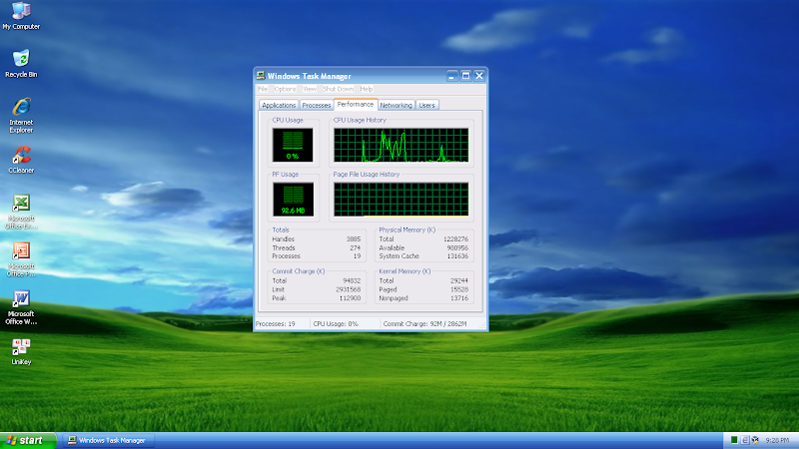Click the Kernel Memory Total value 29244
The width and height of the screenshot is (799, 449).
[x=459, y=280]
